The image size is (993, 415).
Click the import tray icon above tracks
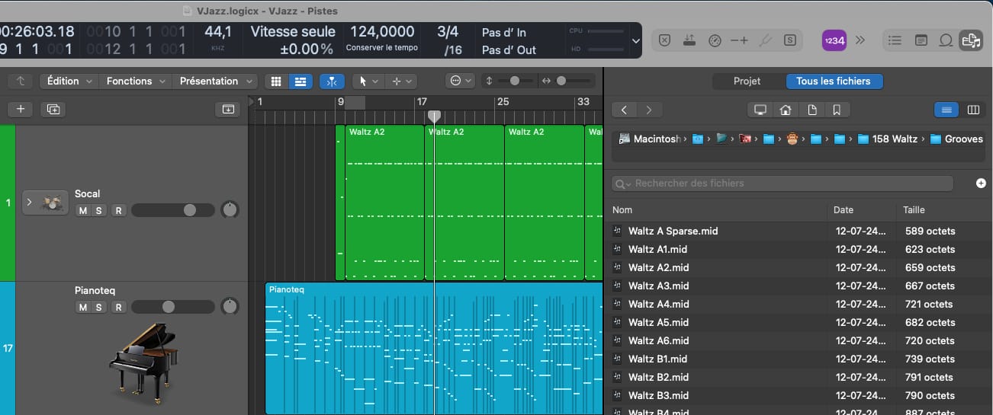227,109
